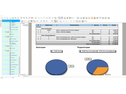126x94 pixels.
Task: Collapse the folder above the Рассылка report item
Action: click(x=6, y=46)
